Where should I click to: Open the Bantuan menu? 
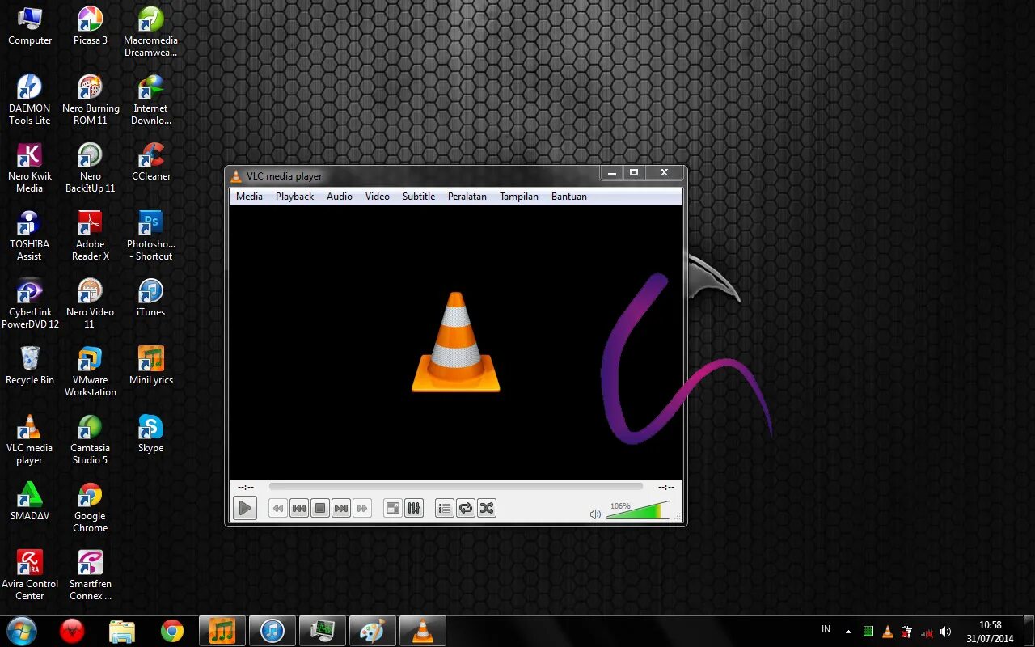(569, 197)
